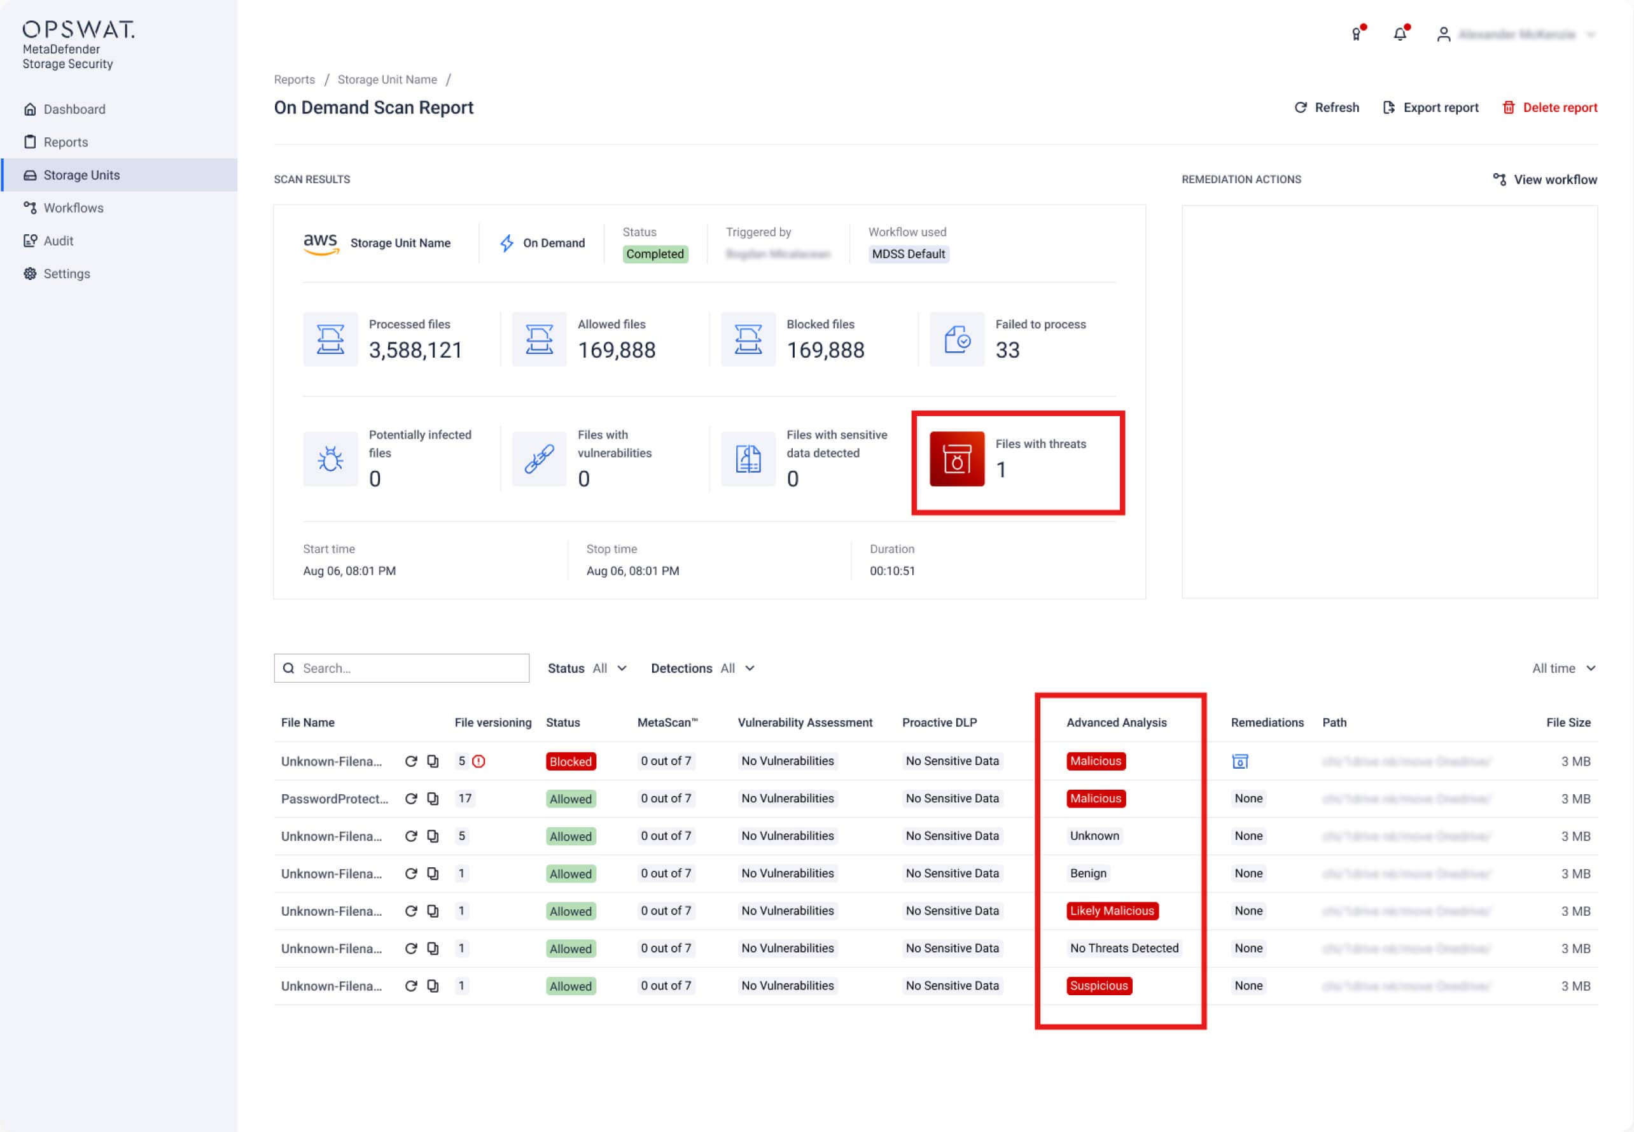
Task: Open Audit from the sidebar
Action: 60,241
